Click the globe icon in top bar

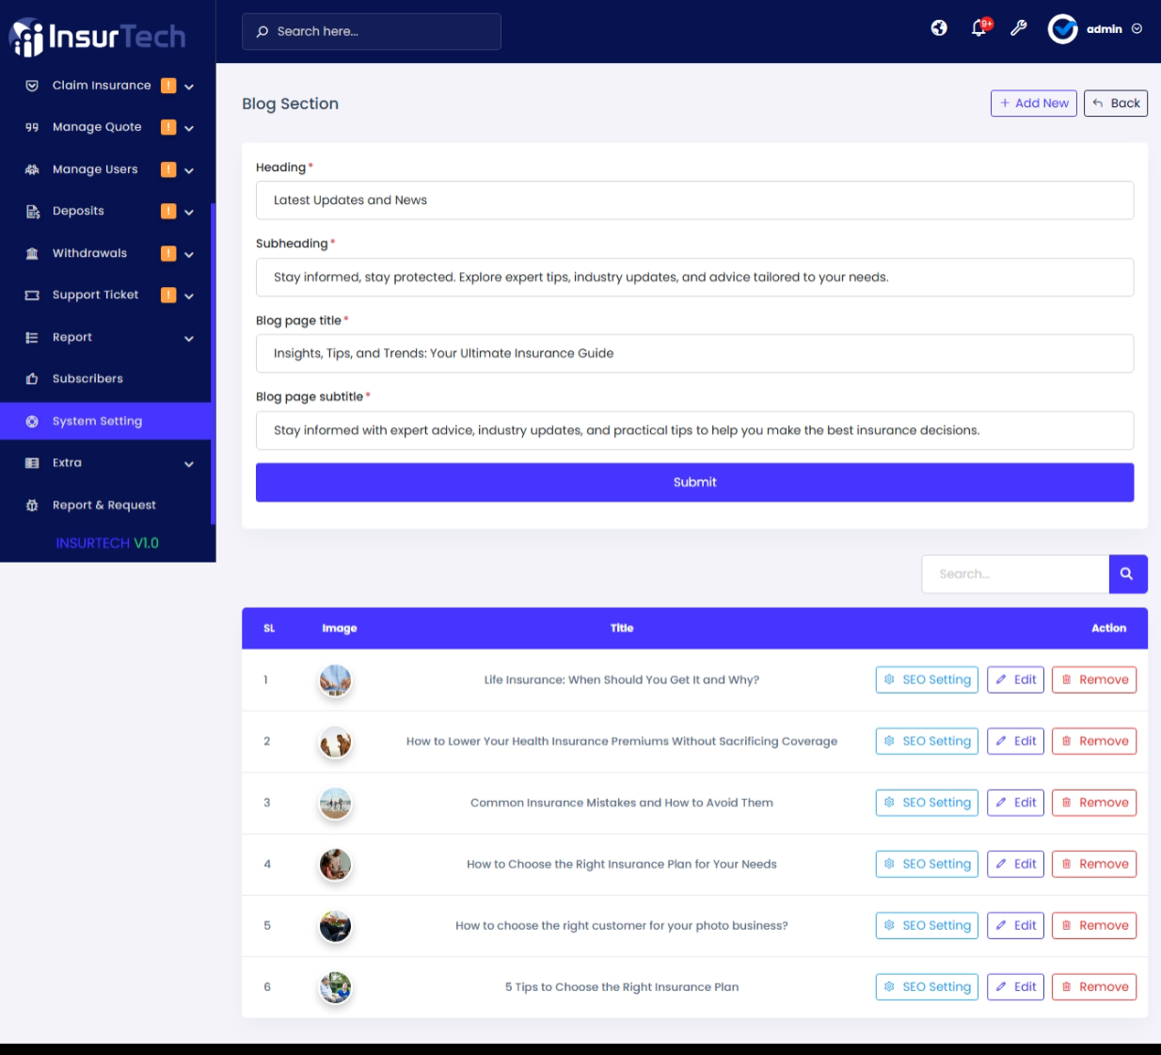coord(939,28)
